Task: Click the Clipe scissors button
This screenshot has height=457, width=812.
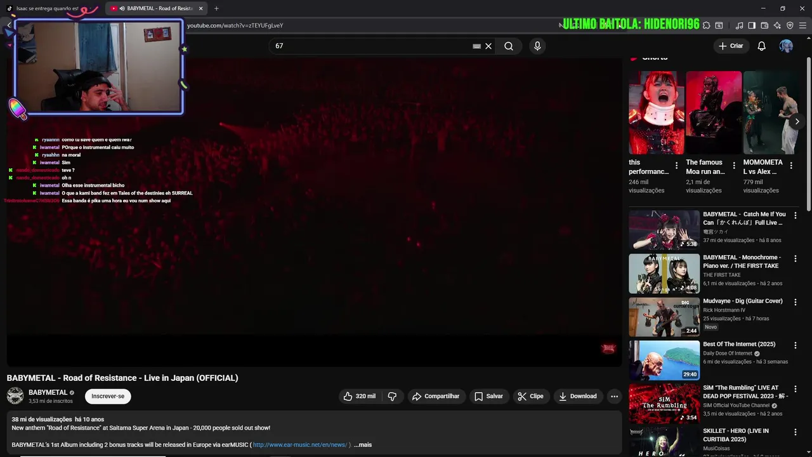Action: coord(530,396)
